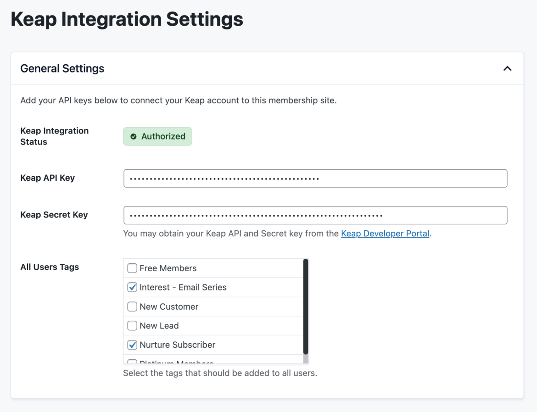Image resolution: width=537 pixels, height=412 pixels.
Task: Collapse the General Settings section chevron
Action: click(507, 68)
